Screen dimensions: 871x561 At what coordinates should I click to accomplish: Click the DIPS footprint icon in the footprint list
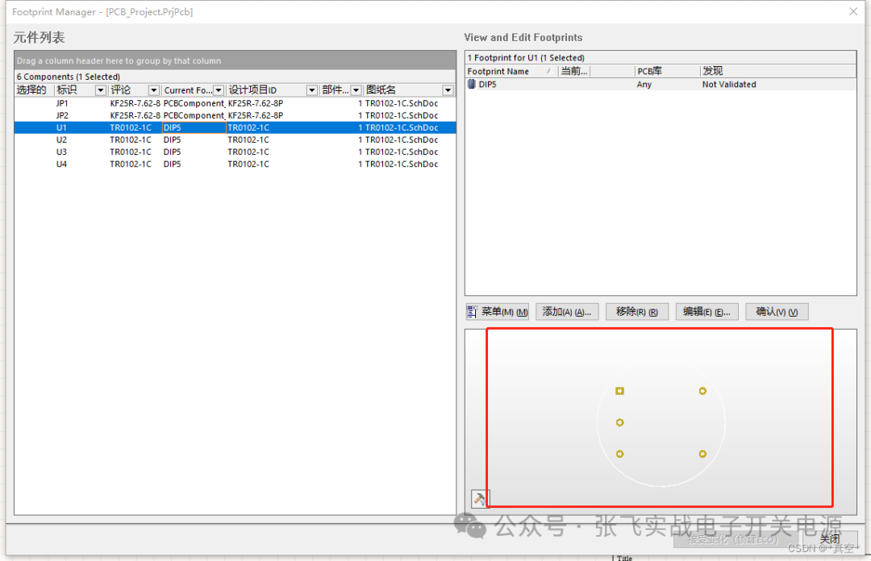click(471, 84)
